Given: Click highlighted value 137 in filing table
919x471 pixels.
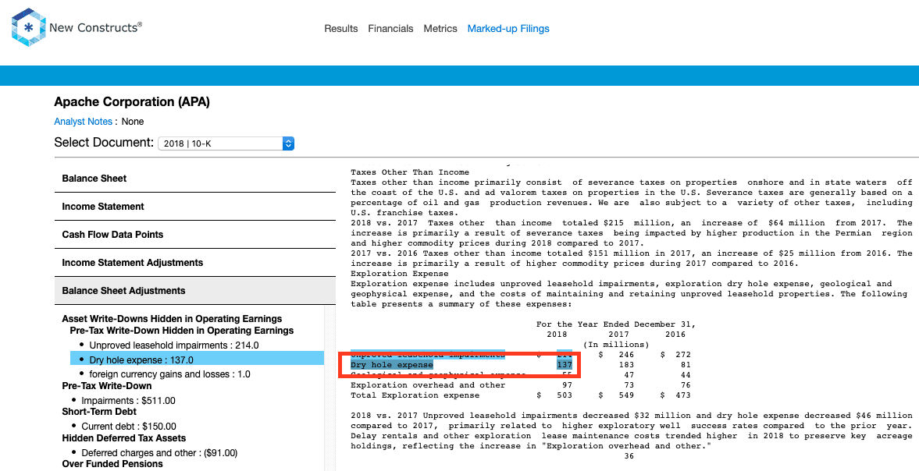Looking at the screenshot, I should 565,364.
